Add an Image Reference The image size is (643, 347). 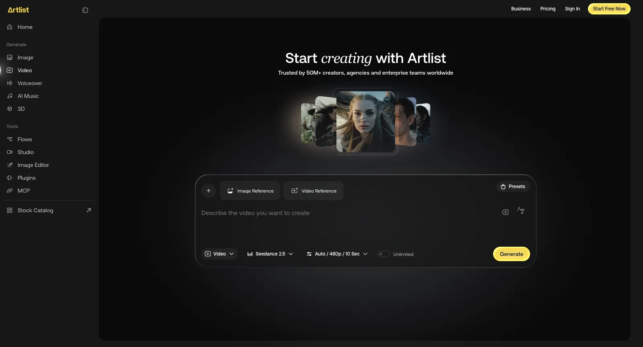pos(251,191)
